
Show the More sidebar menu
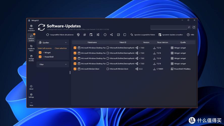[31, 104]
